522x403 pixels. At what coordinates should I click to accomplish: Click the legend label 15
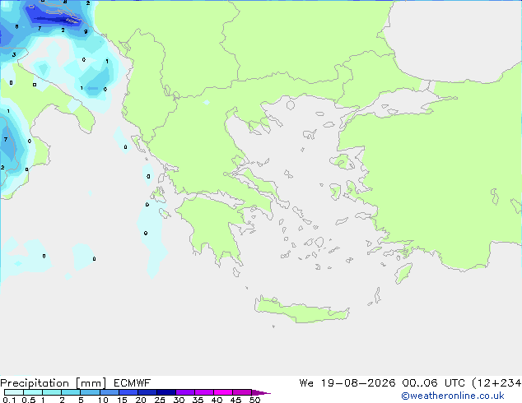coord(122,400)
